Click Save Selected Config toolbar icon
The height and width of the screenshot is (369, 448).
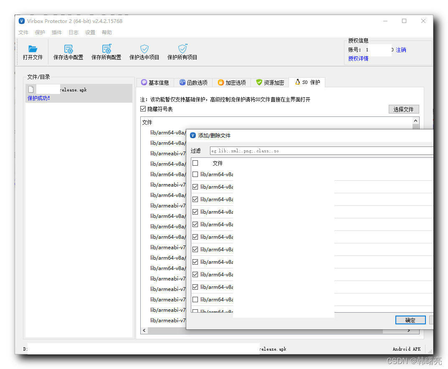coord(68,48)
